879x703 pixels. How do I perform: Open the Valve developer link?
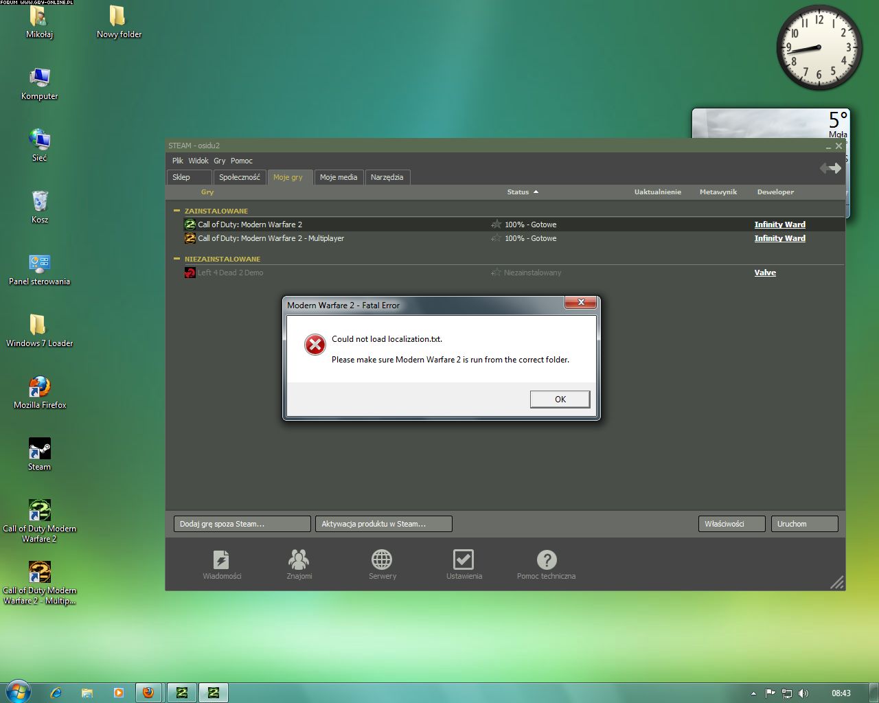(x=765, y=273)
